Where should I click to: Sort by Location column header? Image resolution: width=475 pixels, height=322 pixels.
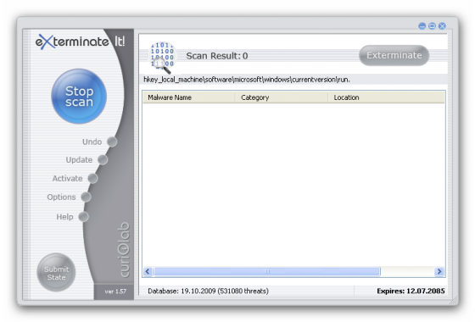pos(387,97)
